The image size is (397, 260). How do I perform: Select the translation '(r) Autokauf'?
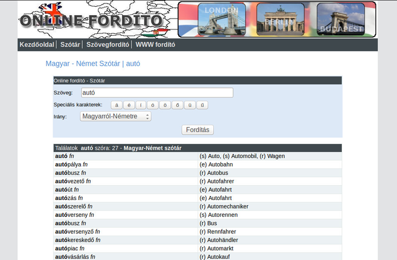(215, 257)
